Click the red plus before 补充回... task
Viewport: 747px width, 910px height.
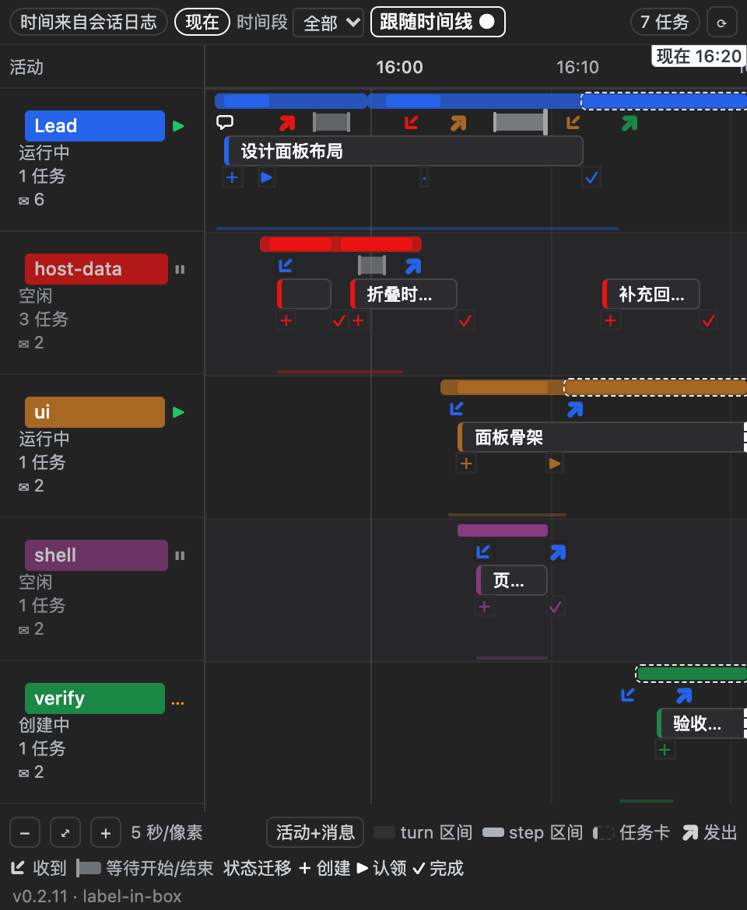611,320
